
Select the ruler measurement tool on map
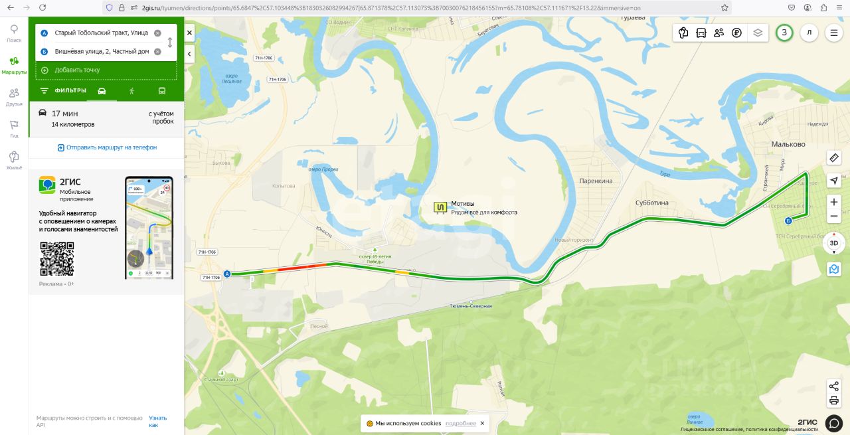pos(834,157)
